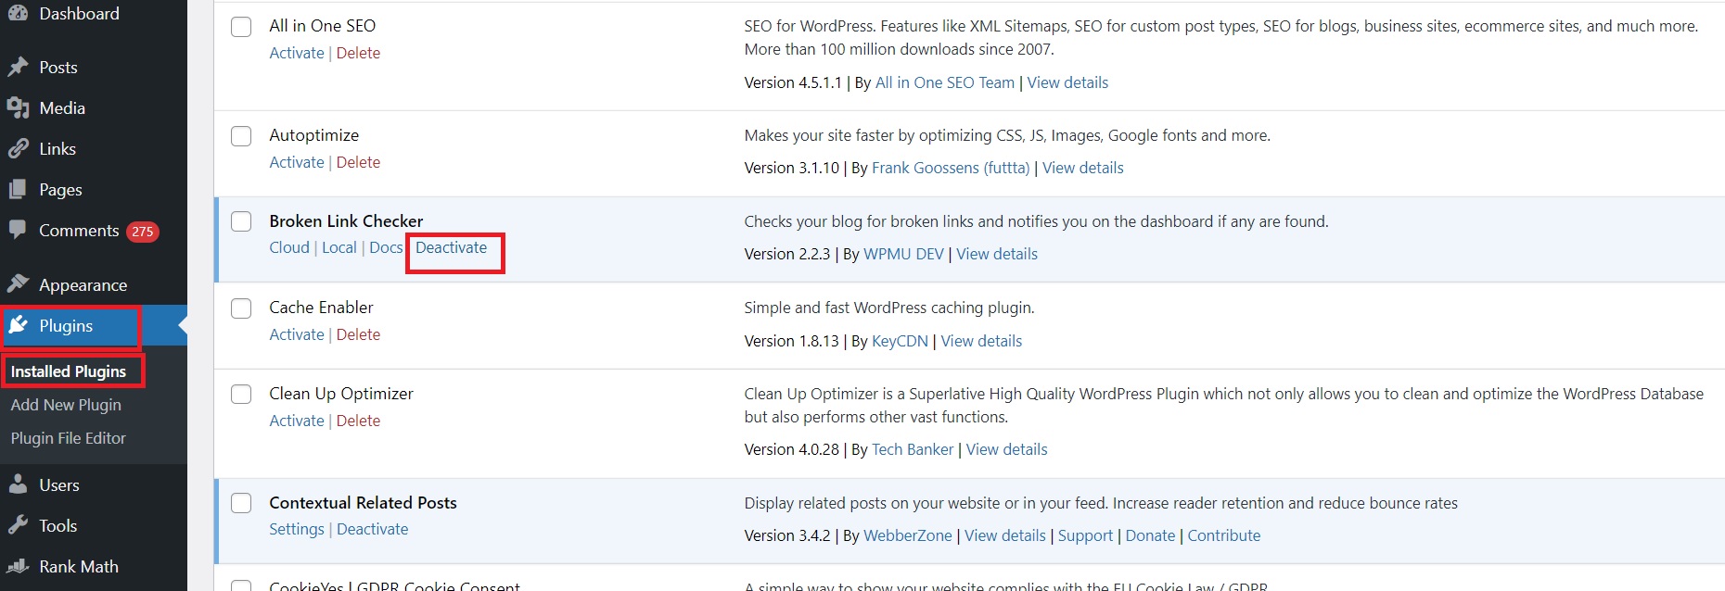Click the Plugins plug icon

(18, 325)
